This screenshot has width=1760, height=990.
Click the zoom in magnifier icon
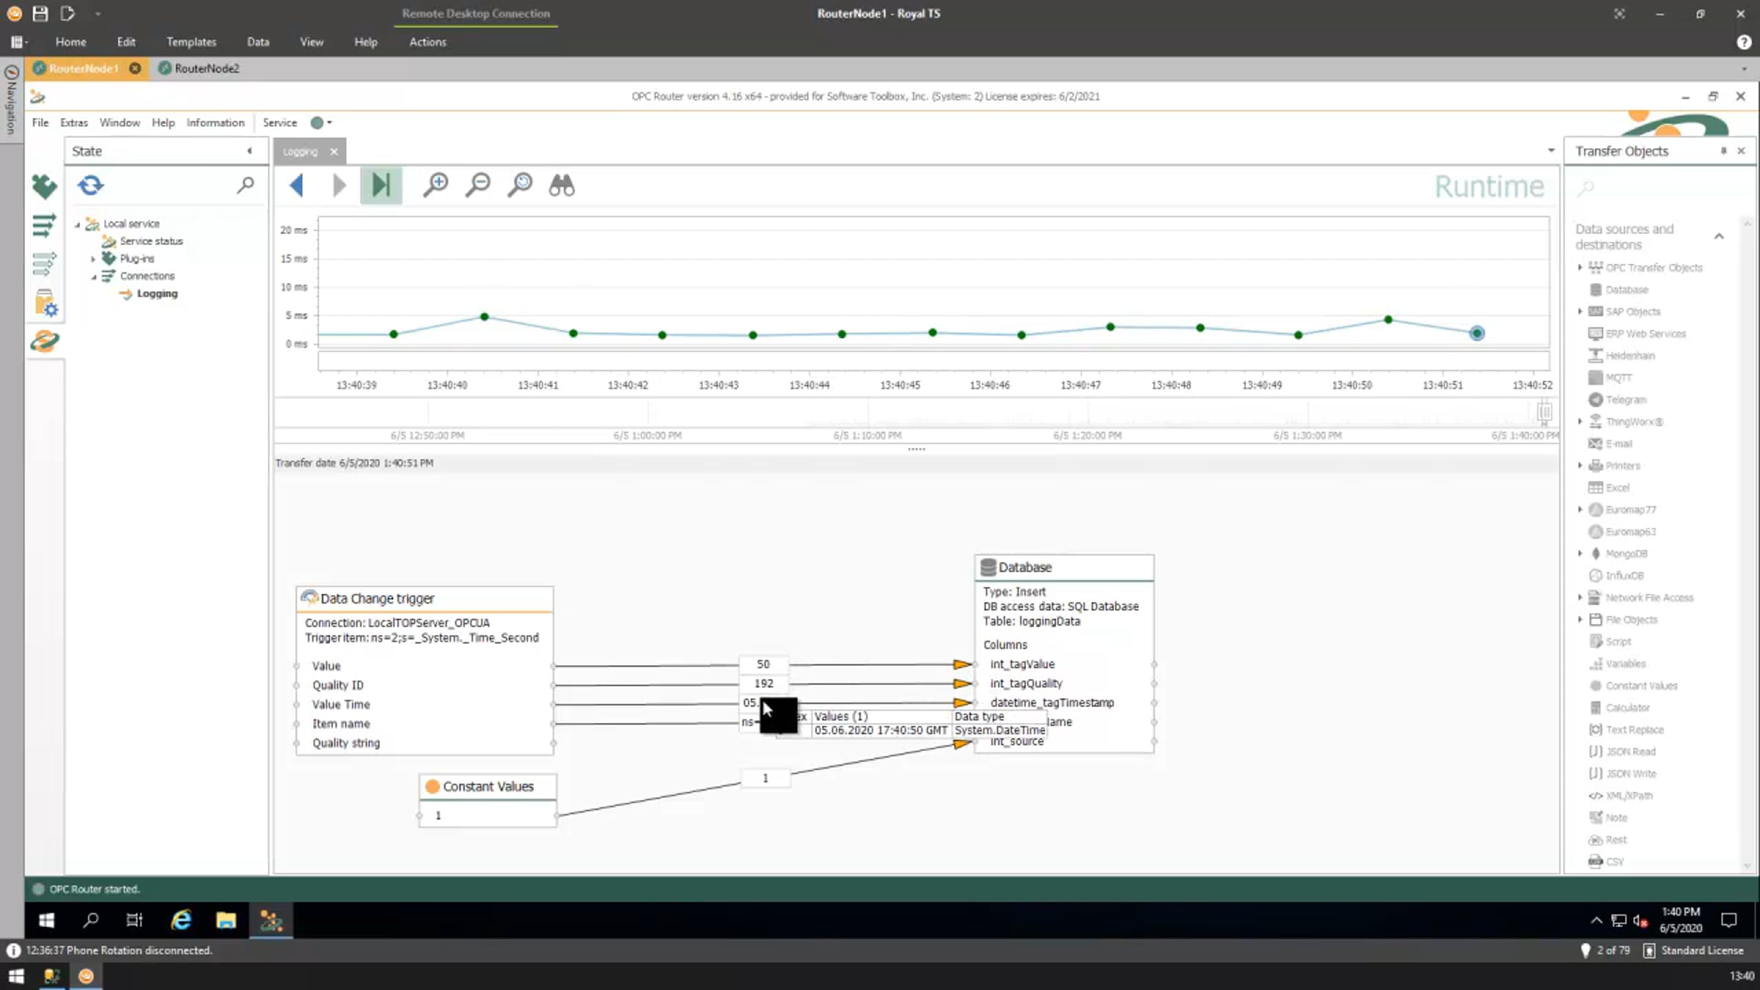pyautogui.click(x=436, y=185)
